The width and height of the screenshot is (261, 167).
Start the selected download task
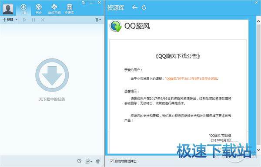25,20
